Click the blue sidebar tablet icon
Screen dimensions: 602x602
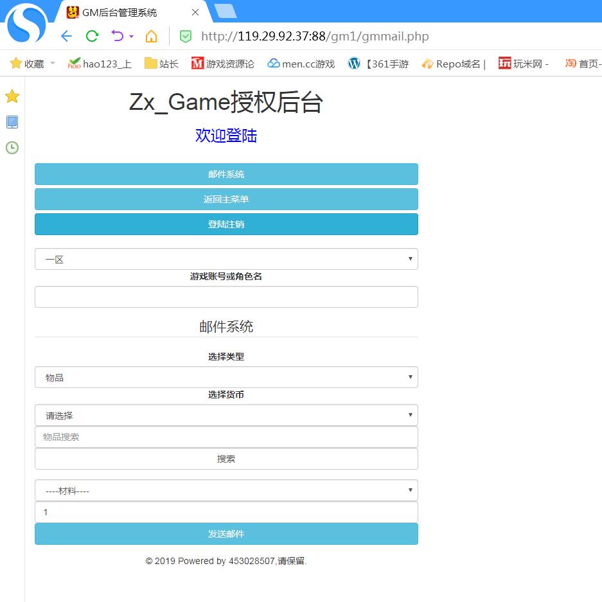(x=12, y=122)
